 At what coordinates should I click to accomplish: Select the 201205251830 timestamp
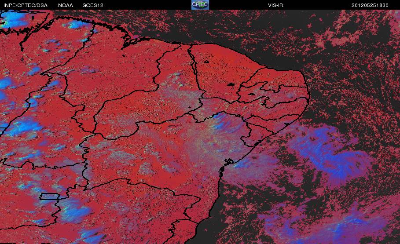point(370,5)
